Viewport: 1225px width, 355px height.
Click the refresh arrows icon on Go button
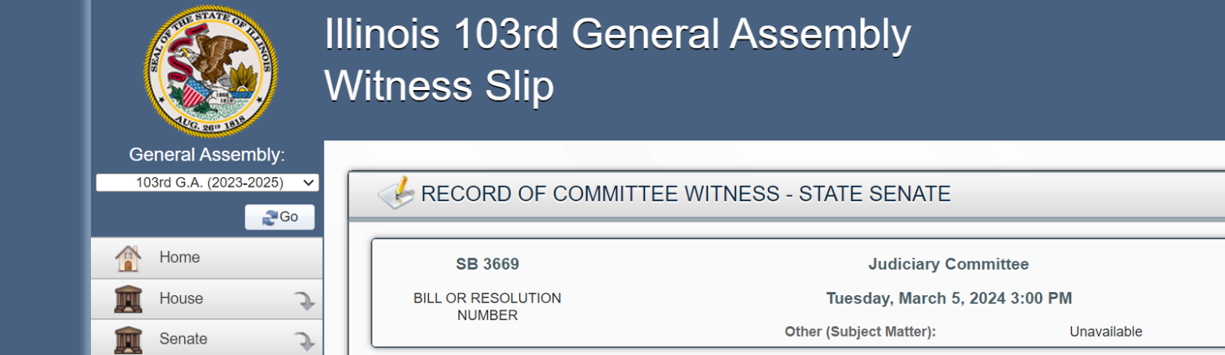tap(270, 217)
